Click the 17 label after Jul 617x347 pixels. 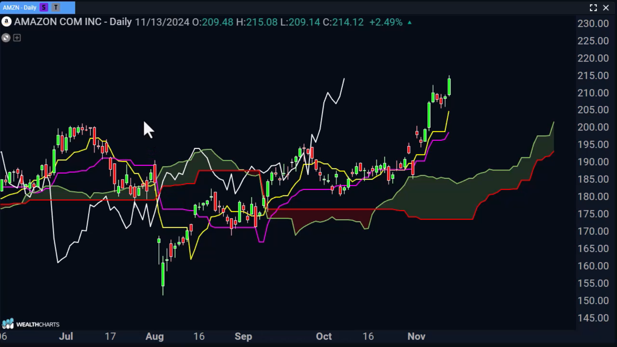tap(110, 336)
